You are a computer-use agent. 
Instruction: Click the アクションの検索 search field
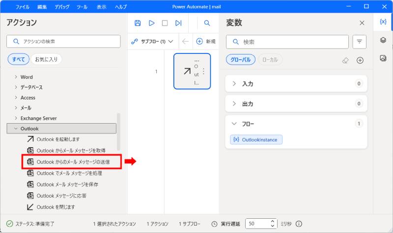click(x=63, y=41)
